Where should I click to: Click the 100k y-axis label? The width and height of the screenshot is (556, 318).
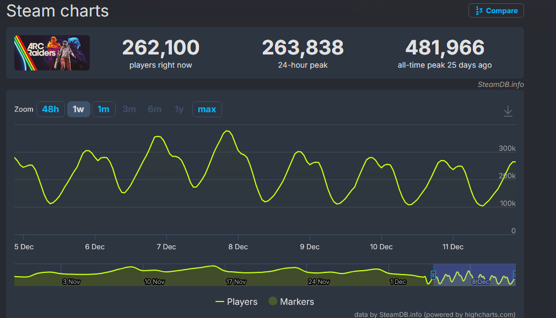508,203
